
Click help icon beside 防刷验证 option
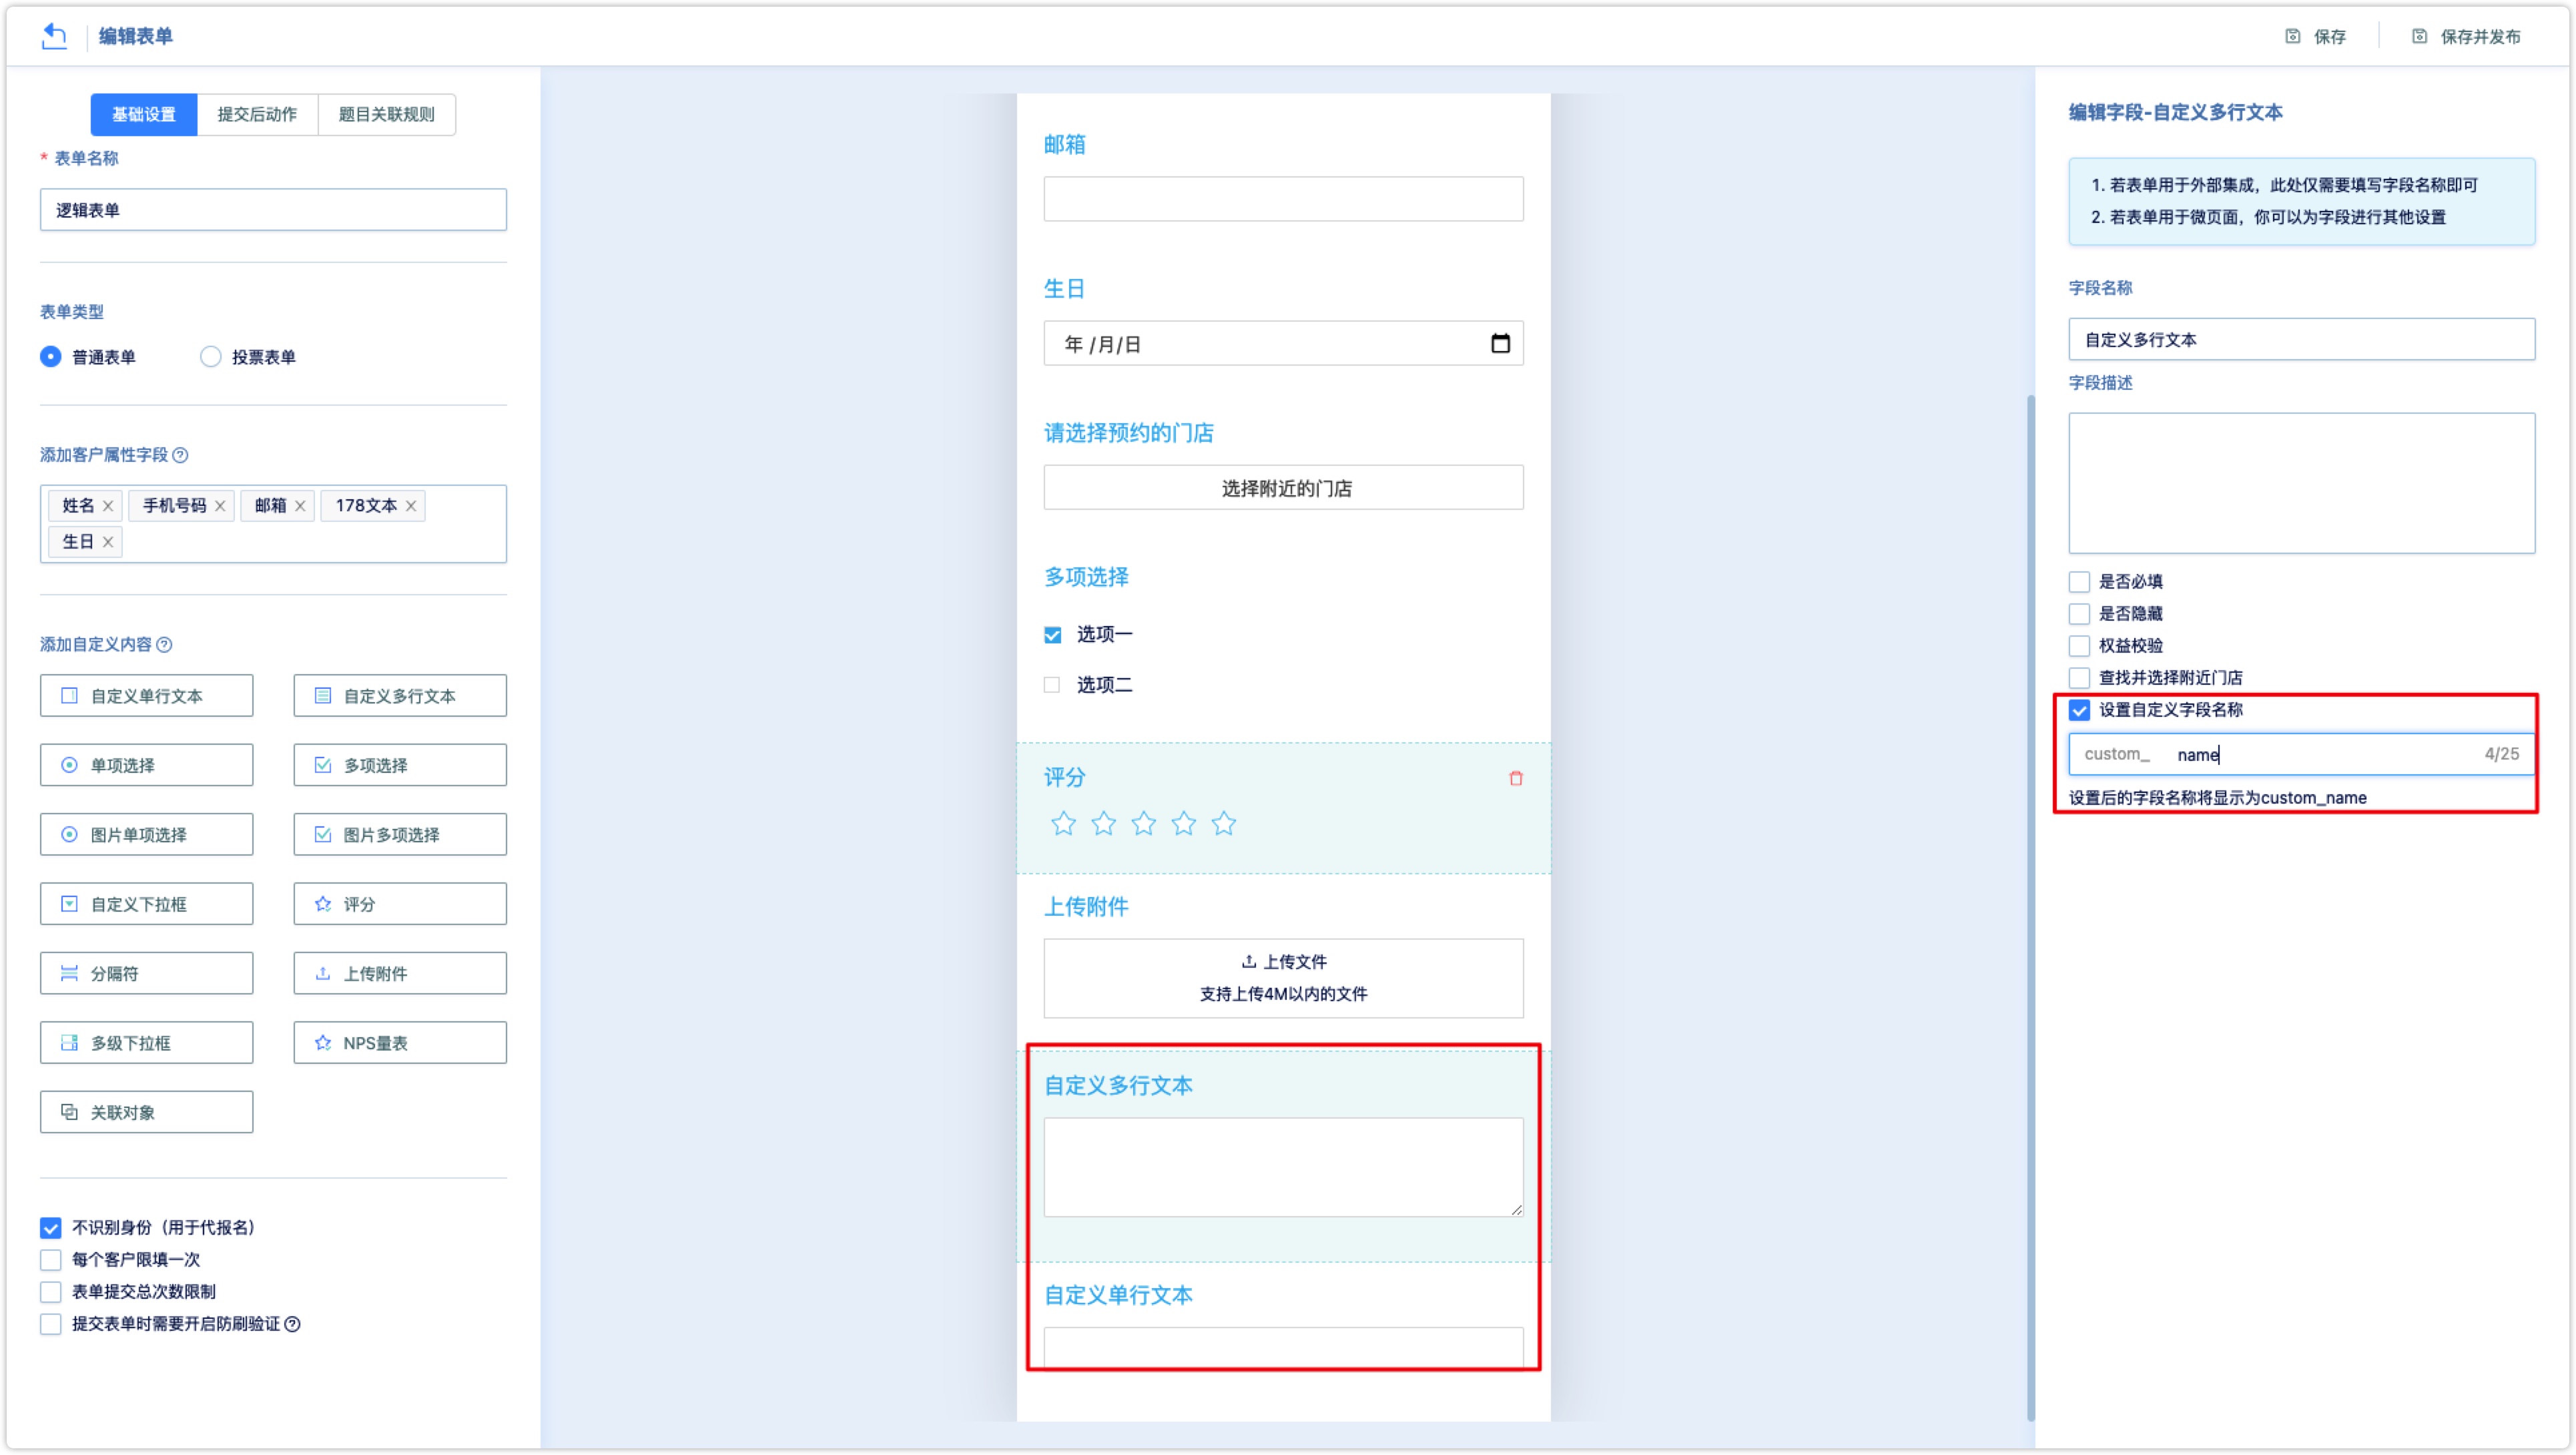point(293,1324)
